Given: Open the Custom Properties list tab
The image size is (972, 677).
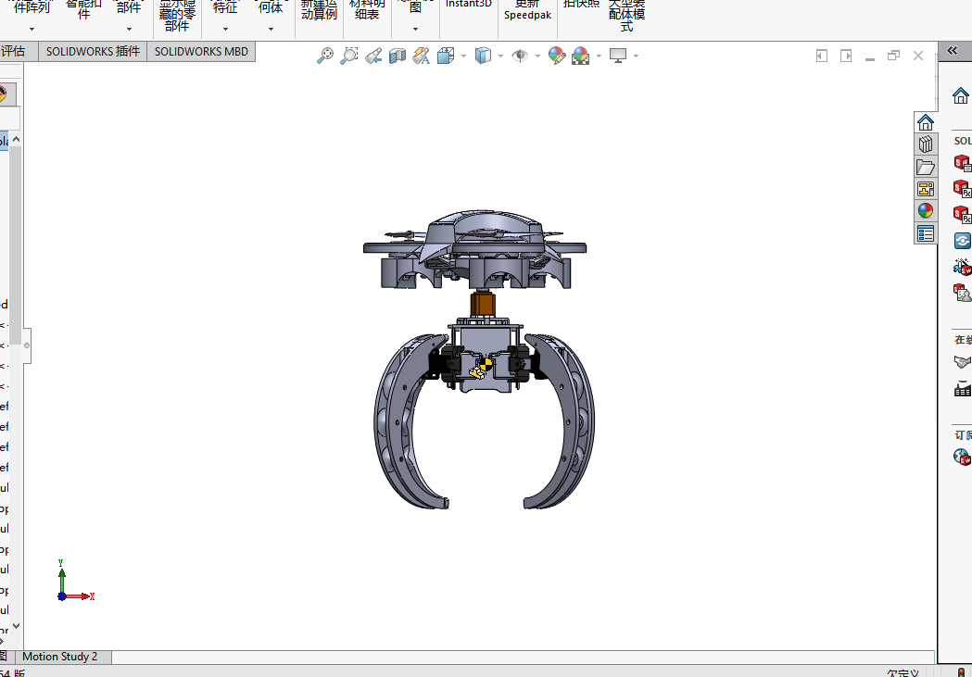Looking at the screenshot, I should [x=926, y=233].
